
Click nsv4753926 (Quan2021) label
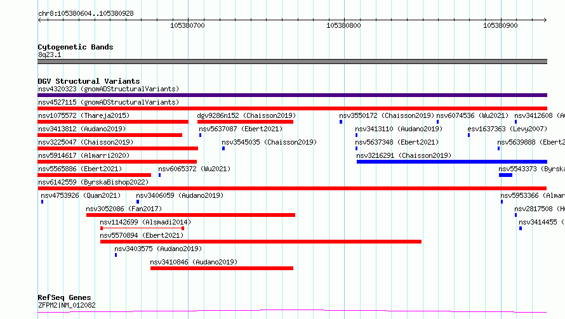[x=81, y=195]
